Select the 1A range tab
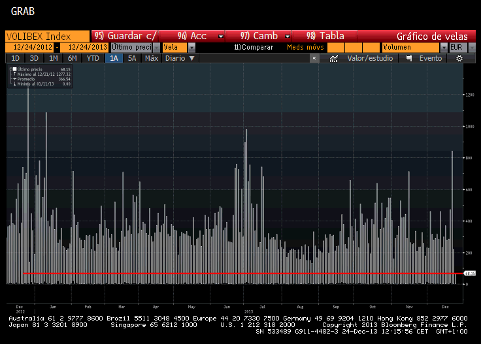 pyautogui.click(x=114, y=58)
